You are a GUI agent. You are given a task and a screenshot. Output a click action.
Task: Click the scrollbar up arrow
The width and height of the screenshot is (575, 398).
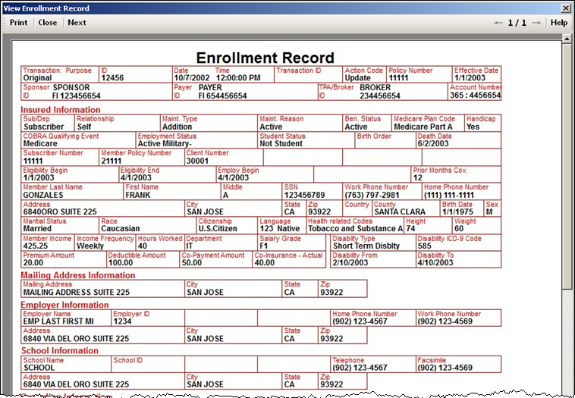[567, 39]
